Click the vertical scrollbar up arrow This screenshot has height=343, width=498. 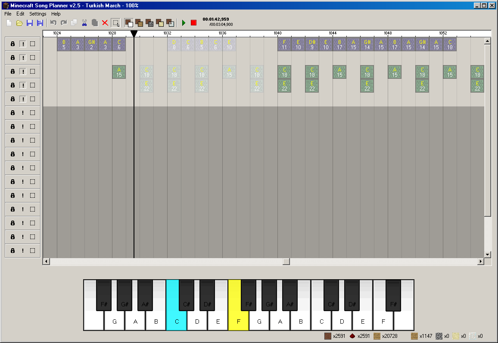pyautogui.click(x=488, y=41)
